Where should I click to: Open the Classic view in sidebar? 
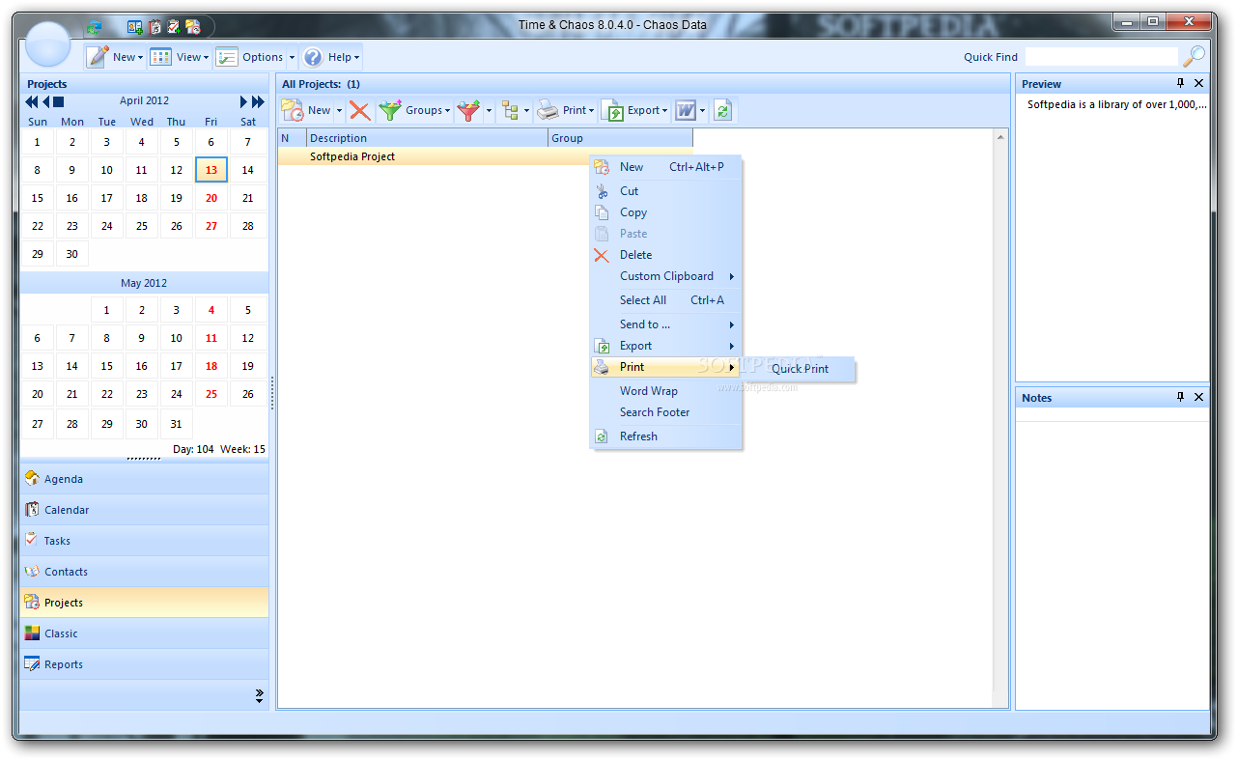coord(144,633)
